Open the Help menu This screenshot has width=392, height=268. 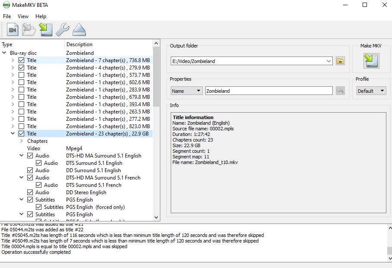tap(41, 16)
